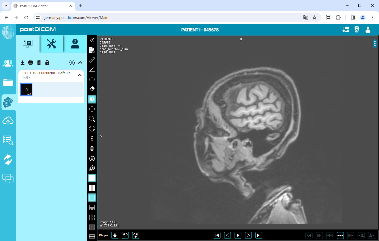Lock the study with the padlock icon
This screenshot has height=241, width=379.
tap(47, 62)
